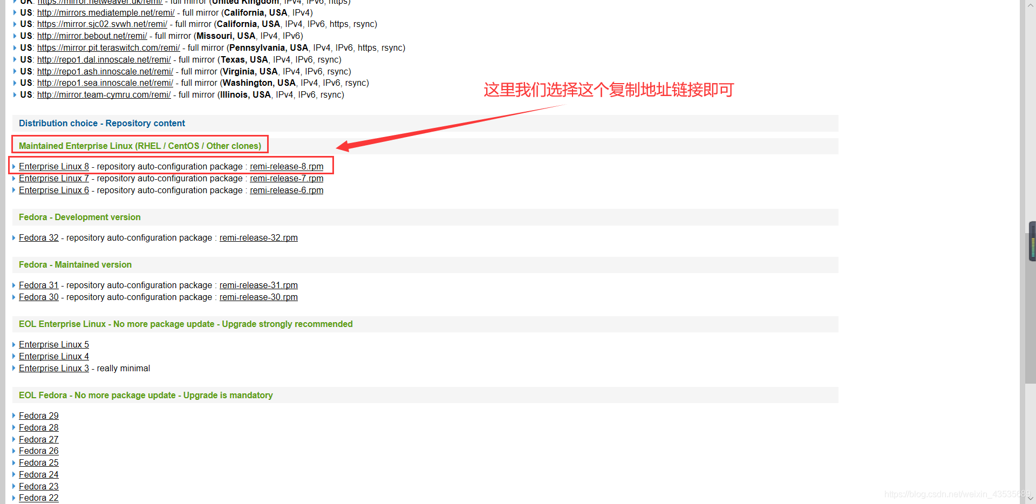The width and height of the screenshot is (1036, 504).
Task: Select the 'Fedora - Maintained version' heading
Action: (x=75, y=265)
